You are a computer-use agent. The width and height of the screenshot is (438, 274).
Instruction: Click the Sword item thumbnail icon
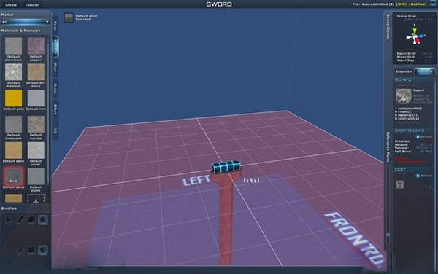click(x=404, y=96)
